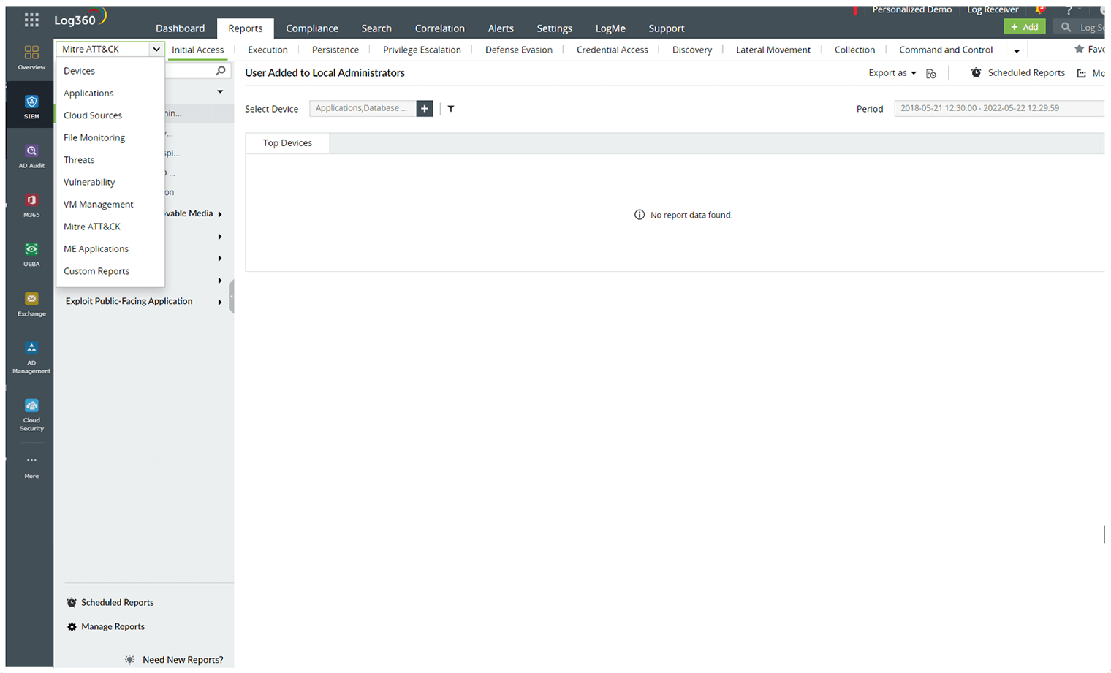Open the Mitre ATT&CK report category dropdown
The height and width of the screenshot is (673, 1111).
tap(110, 49)
